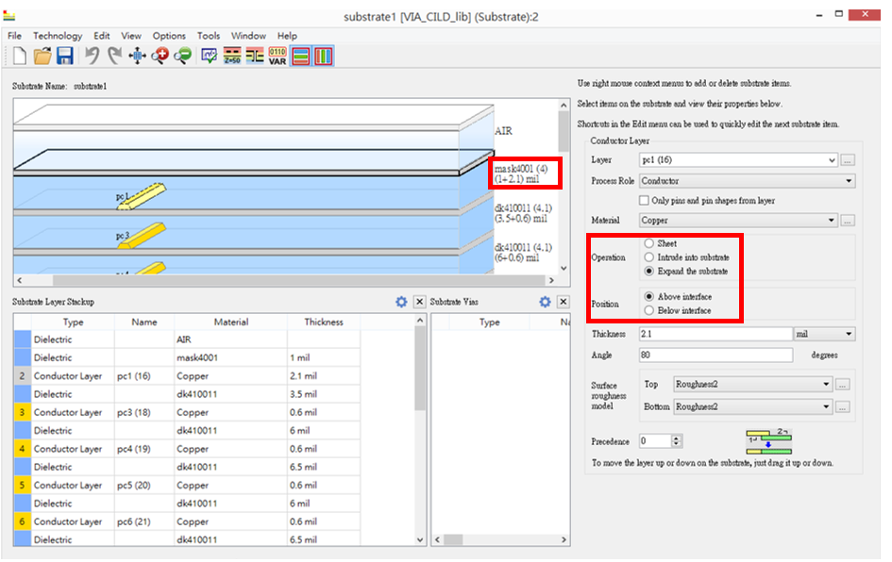Click the application icon in the title bar

pos(9,16)
